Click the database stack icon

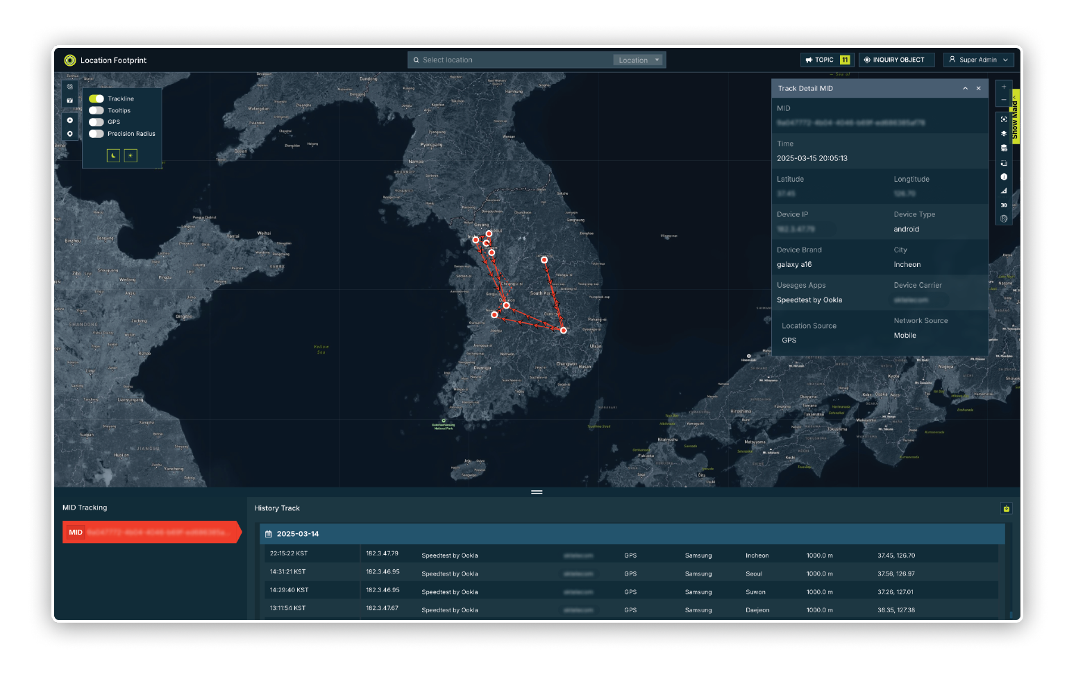tap(1004, 148)
